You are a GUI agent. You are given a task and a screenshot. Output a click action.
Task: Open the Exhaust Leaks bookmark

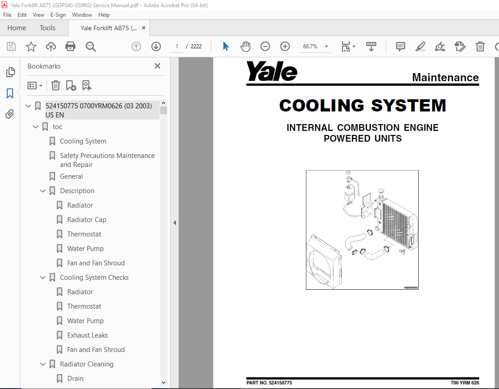coord(88,335)
